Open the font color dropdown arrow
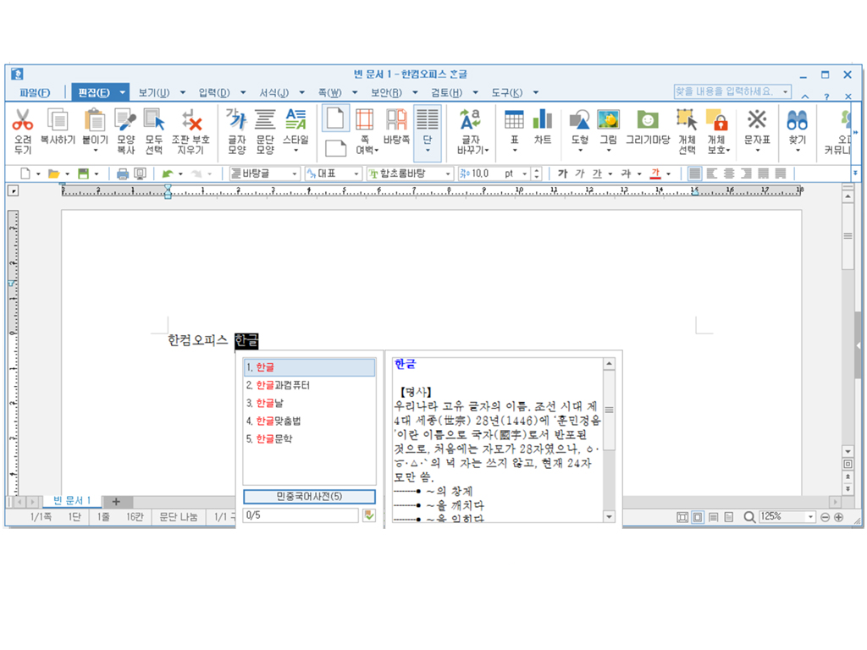The height and width of the screenshot is (650, 867). [x=669, y=174]
